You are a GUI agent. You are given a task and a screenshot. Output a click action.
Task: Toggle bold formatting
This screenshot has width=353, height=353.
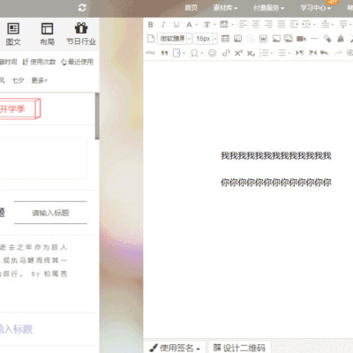tap(151, 25)
